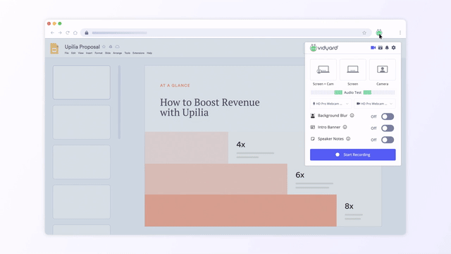This screenshot has height=254, width=451.
Task: Open Vidyard notifications bell
Action: 387,47
